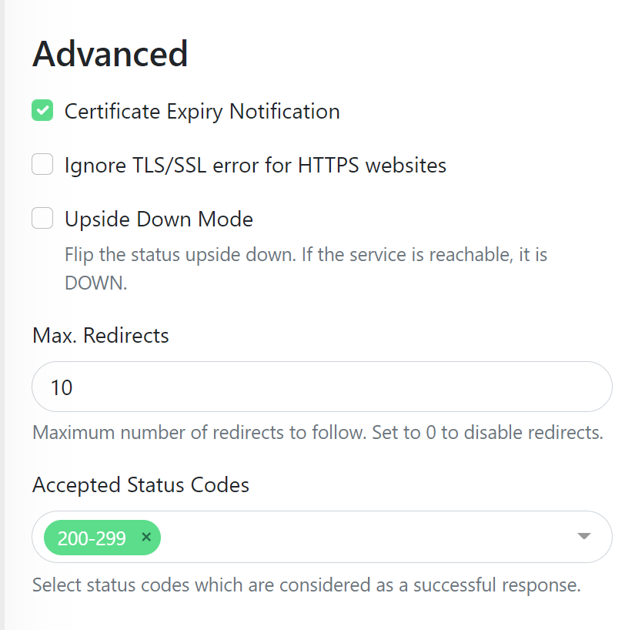Delete the 200-299 entry using its x button
Viewport: 635px width, 630px height.
point(145,538)
